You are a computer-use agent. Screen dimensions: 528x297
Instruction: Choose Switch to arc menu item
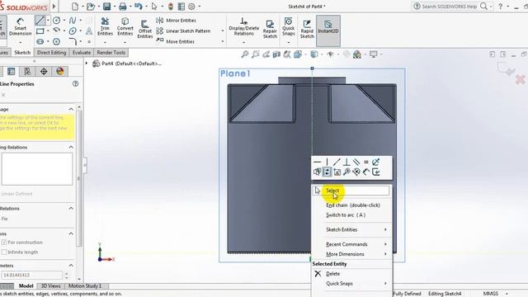point(352,215)
